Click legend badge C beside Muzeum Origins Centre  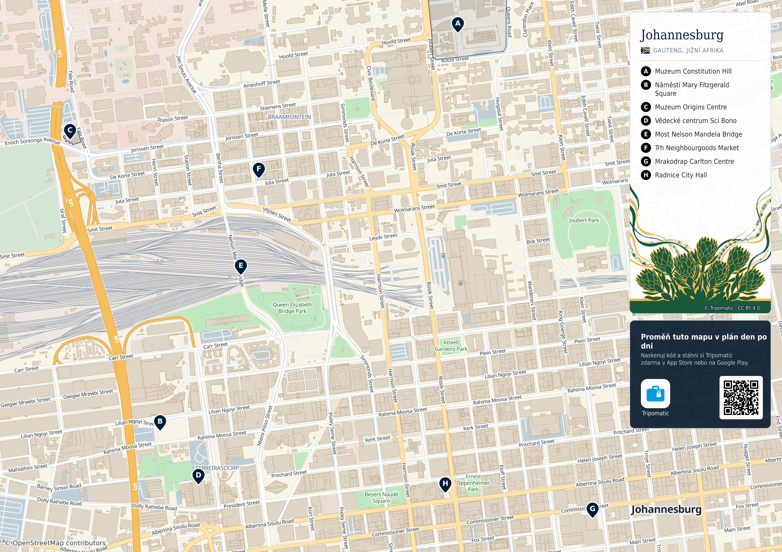[x=646, y=107]
